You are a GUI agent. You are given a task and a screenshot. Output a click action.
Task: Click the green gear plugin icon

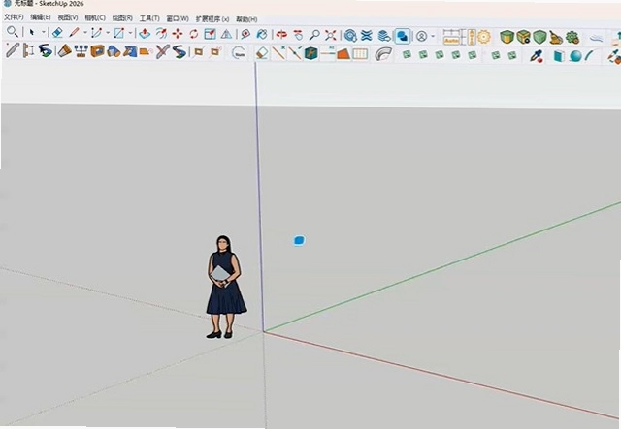572,38
